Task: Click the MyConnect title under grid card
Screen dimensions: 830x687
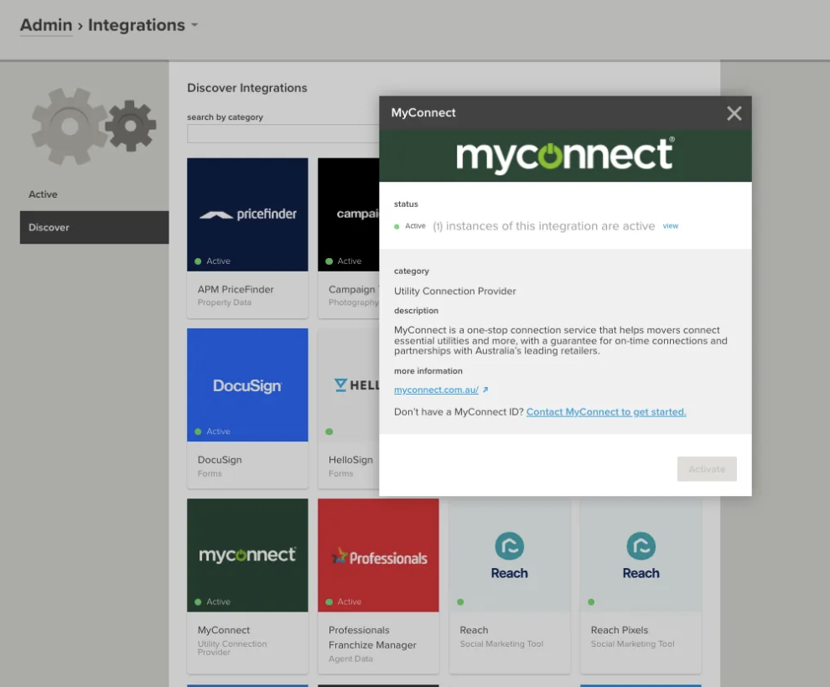Action: point(223,630)
